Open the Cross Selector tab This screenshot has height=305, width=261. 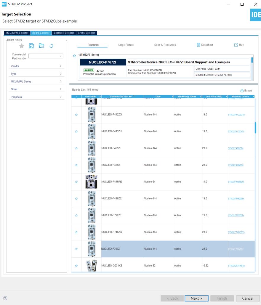click(x=87, y=33)
